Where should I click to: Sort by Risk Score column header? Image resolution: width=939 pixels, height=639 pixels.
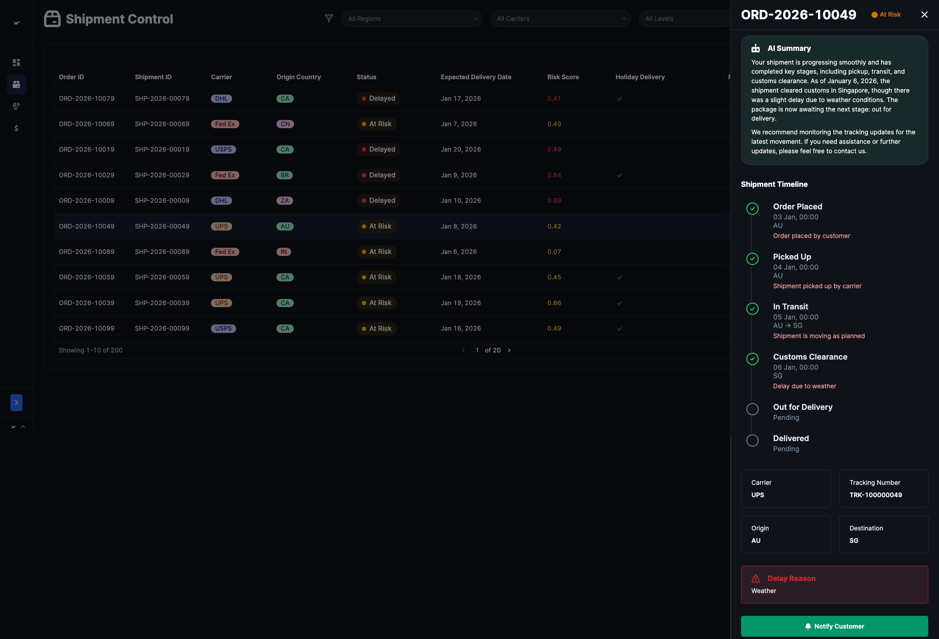click(x=563, y=77)
